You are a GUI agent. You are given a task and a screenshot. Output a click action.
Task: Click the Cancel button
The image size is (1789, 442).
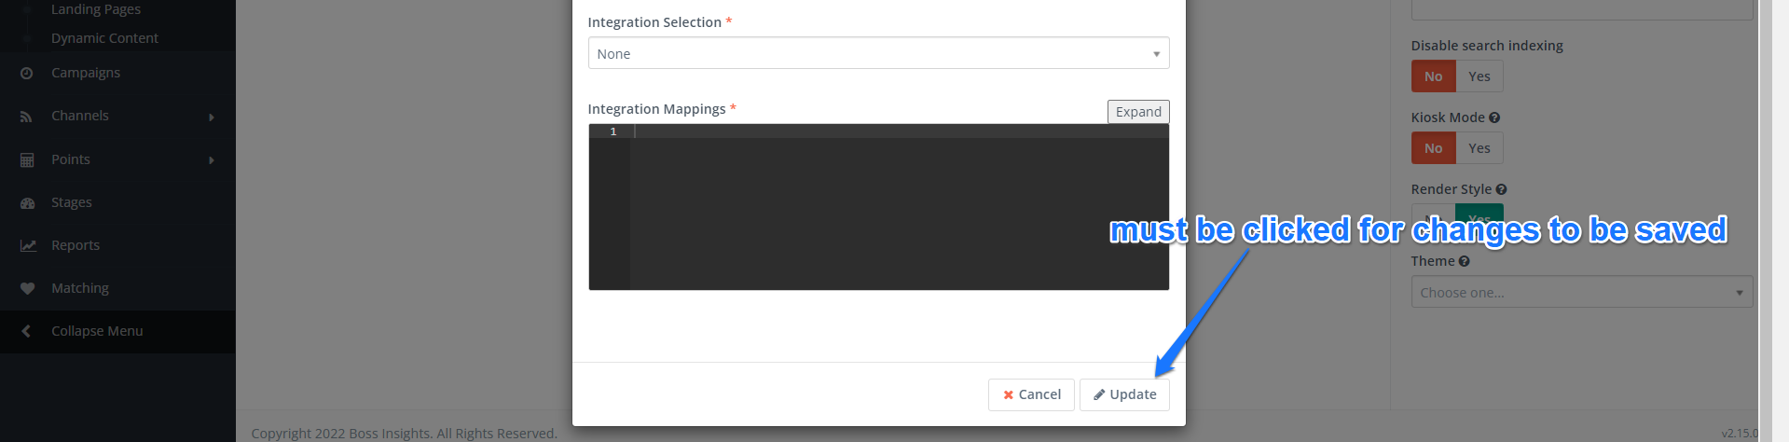point(1031,394)
